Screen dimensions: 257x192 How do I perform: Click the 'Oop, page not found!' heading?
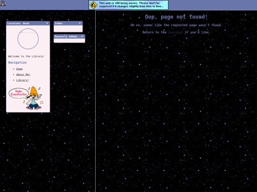(x=176, y=17)
